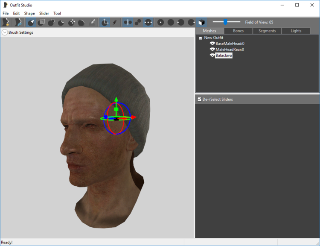Switch to the Lights tab
The height and width of the screenshot is (246, 320).
pyautogui.click(x=296, y=31)
